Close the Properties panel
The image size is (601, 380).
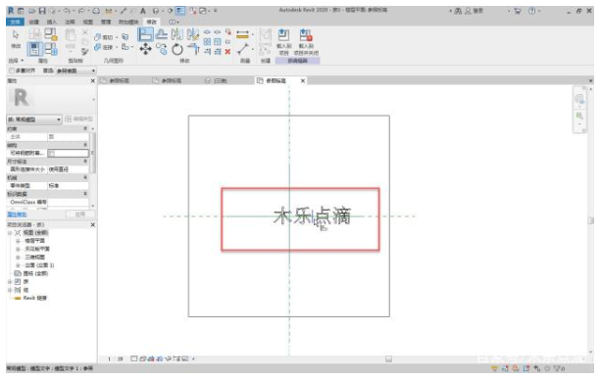(92, 81)
